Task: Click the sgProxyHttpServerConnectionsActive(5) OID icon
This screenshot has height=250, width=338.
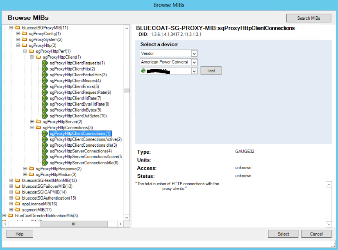Action: click(x=45, y=157)
